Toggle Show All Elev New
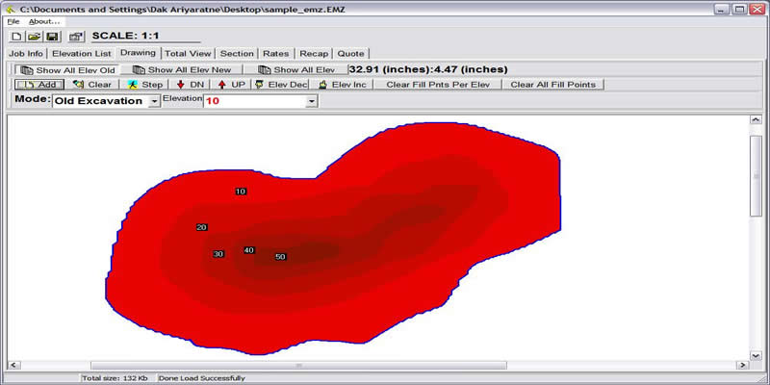 pyautogui.click(x=182, y=70)
